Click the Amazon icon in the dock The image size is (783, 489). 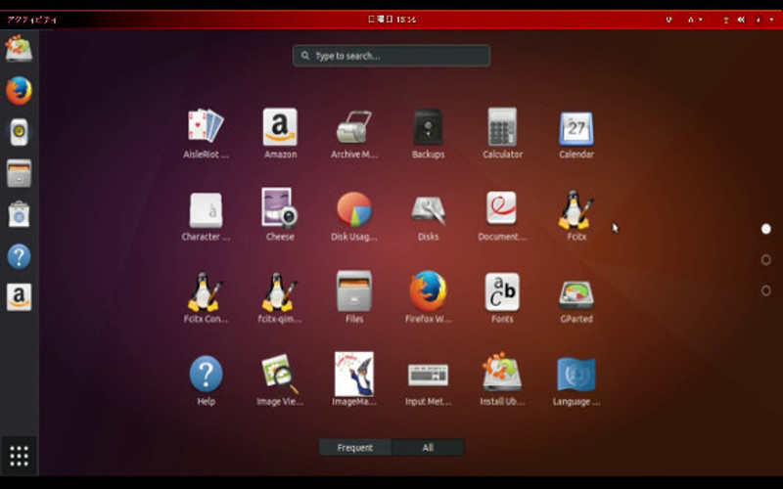tap(19, 297)
